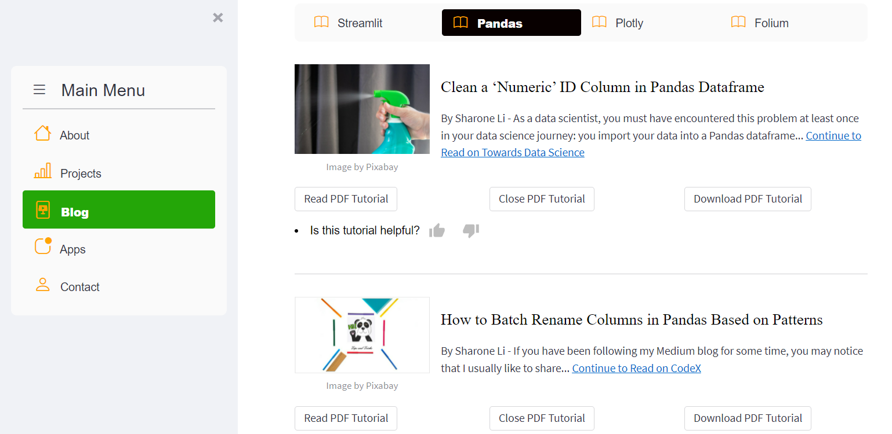Click the spray bottle article thumbnail
Screen dimensions: 892x434
coord(362,109)
